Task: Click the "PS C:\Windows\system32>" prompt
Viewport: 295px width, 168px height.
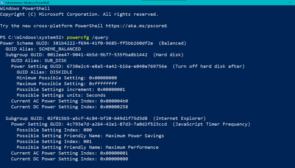Action: [32, 37]
